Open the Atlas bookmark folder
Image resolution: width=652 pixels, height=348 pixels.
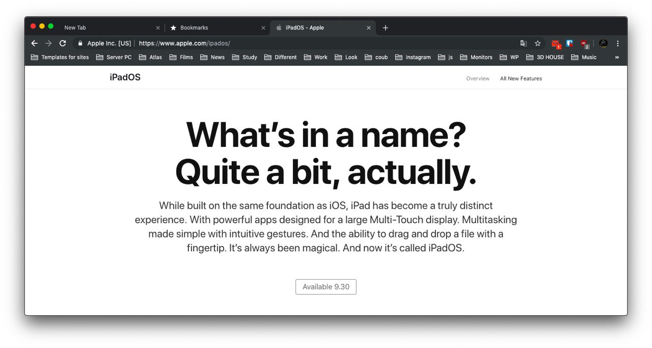pyautogui.click(x=150, y=57)
